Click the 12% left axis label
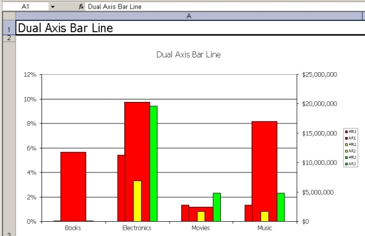Viewport: 365px width, 236px height. point(30,75)
